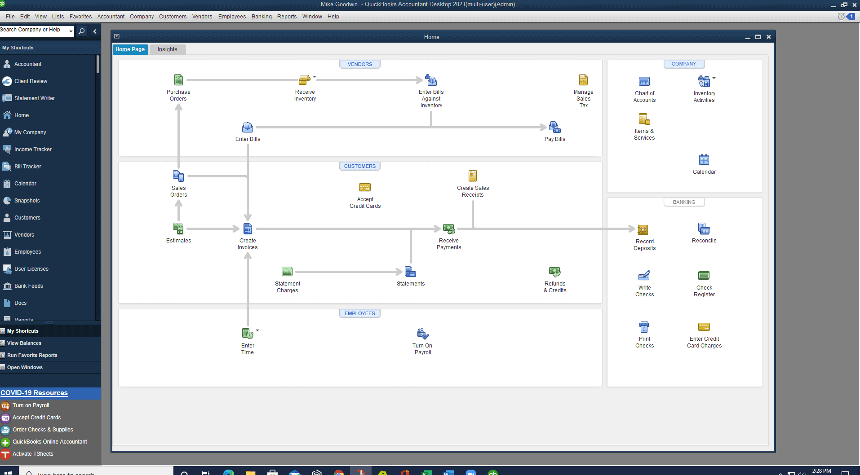Open the Banking menu
This screenshot has width=860, height=475.
262,17
